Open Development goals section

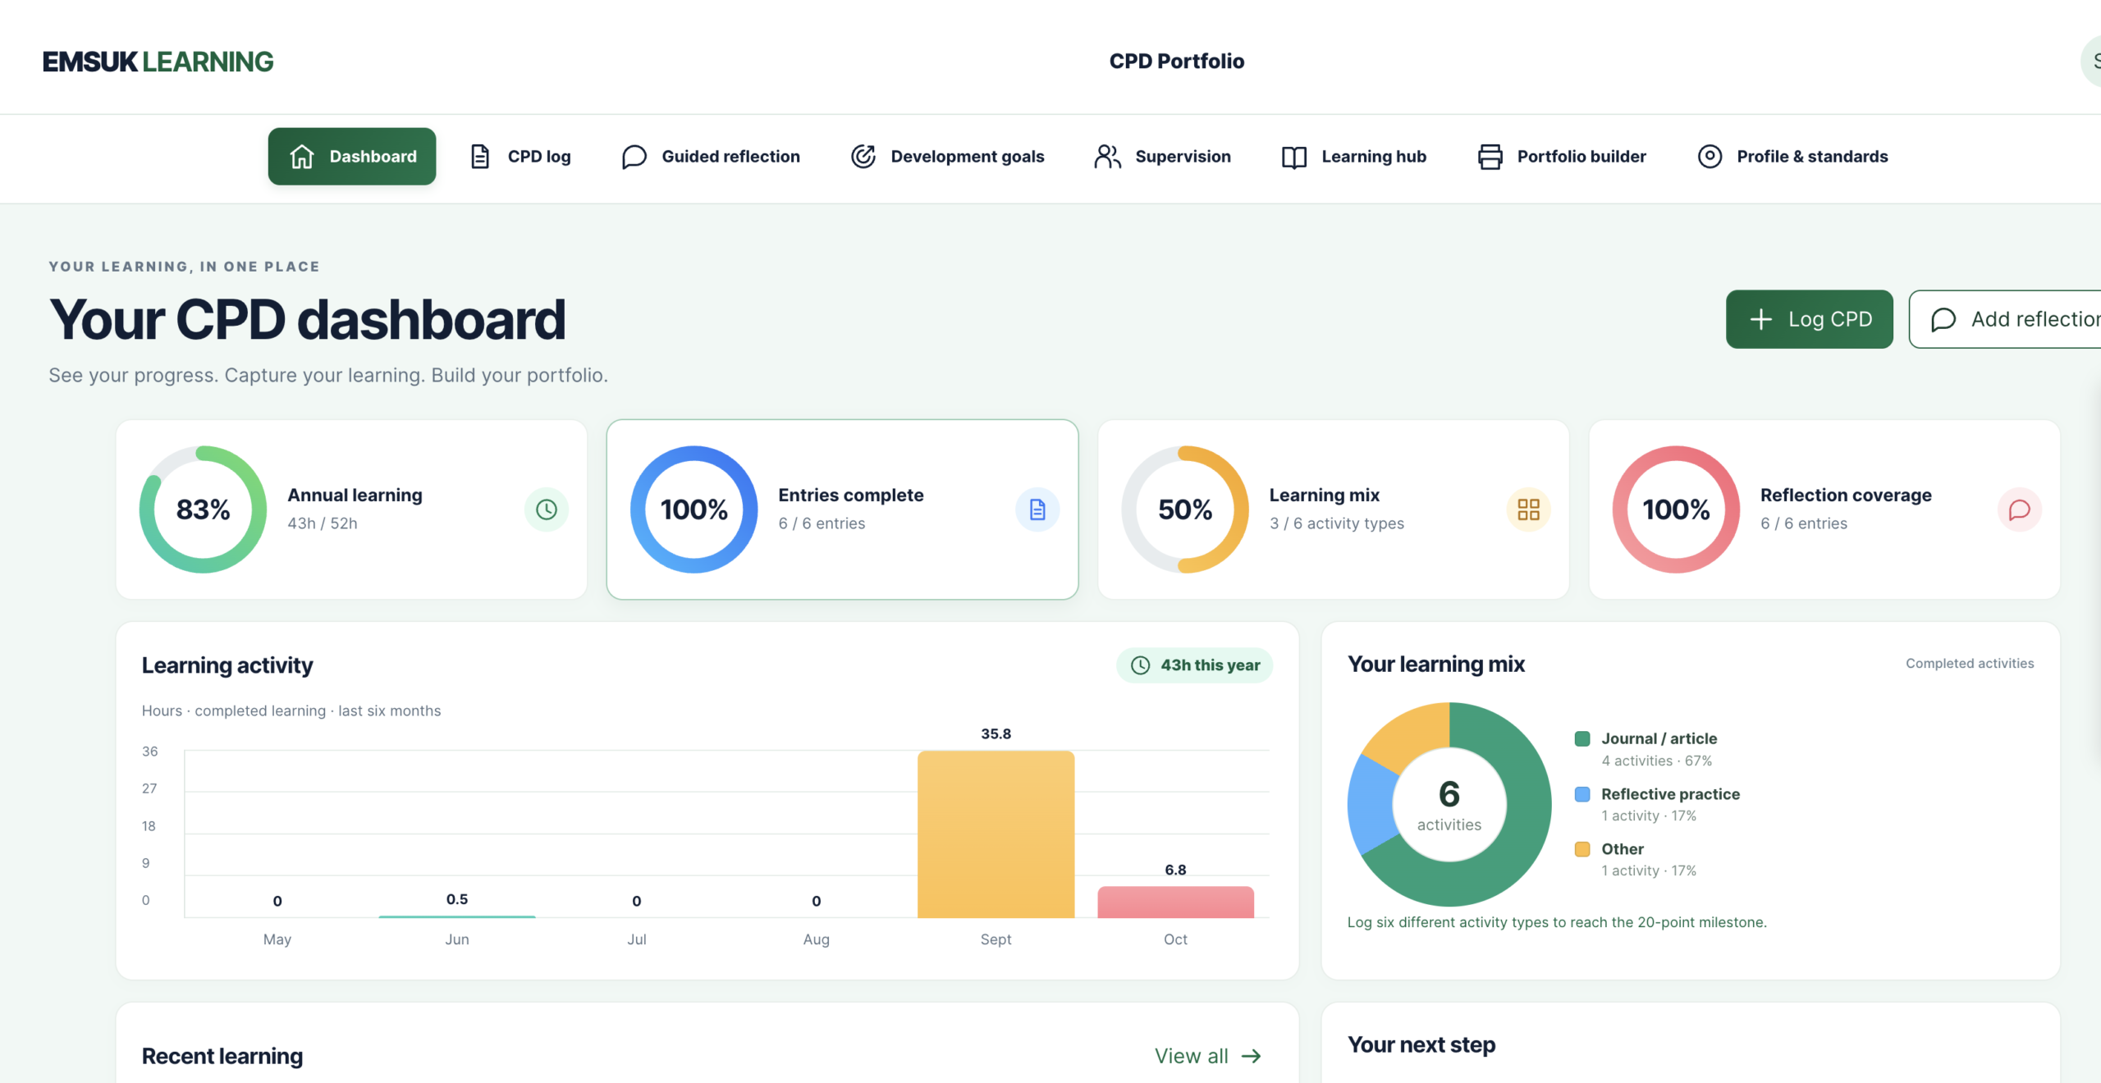946,156
